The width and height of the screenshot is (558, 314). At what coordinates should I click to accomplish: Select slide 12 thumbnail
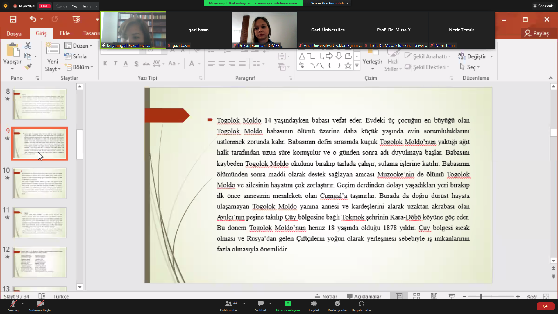pyautogui.click(x=40, y=262)
